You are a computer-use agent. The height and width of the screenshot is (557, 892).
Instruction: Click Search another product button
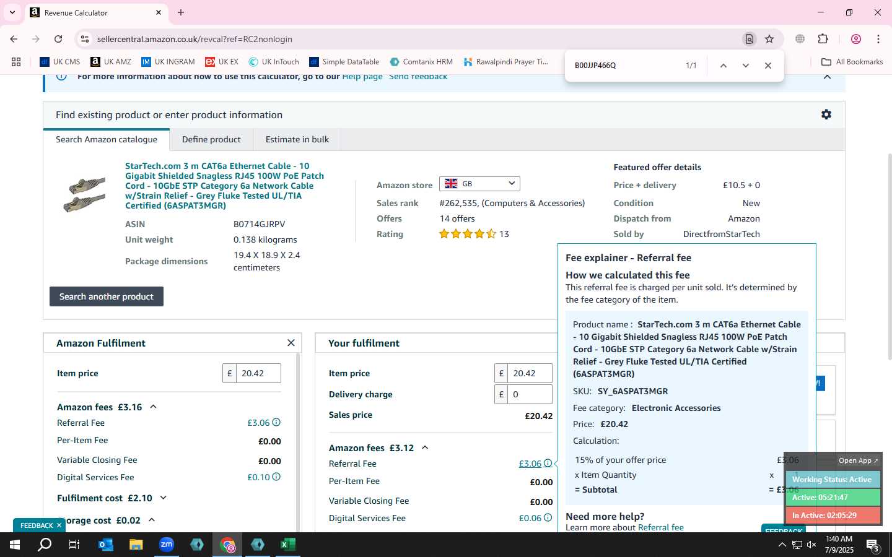(x=107, y=296)
